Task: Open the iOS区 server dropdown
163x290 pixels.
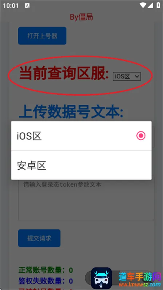Action: point(127,76)
